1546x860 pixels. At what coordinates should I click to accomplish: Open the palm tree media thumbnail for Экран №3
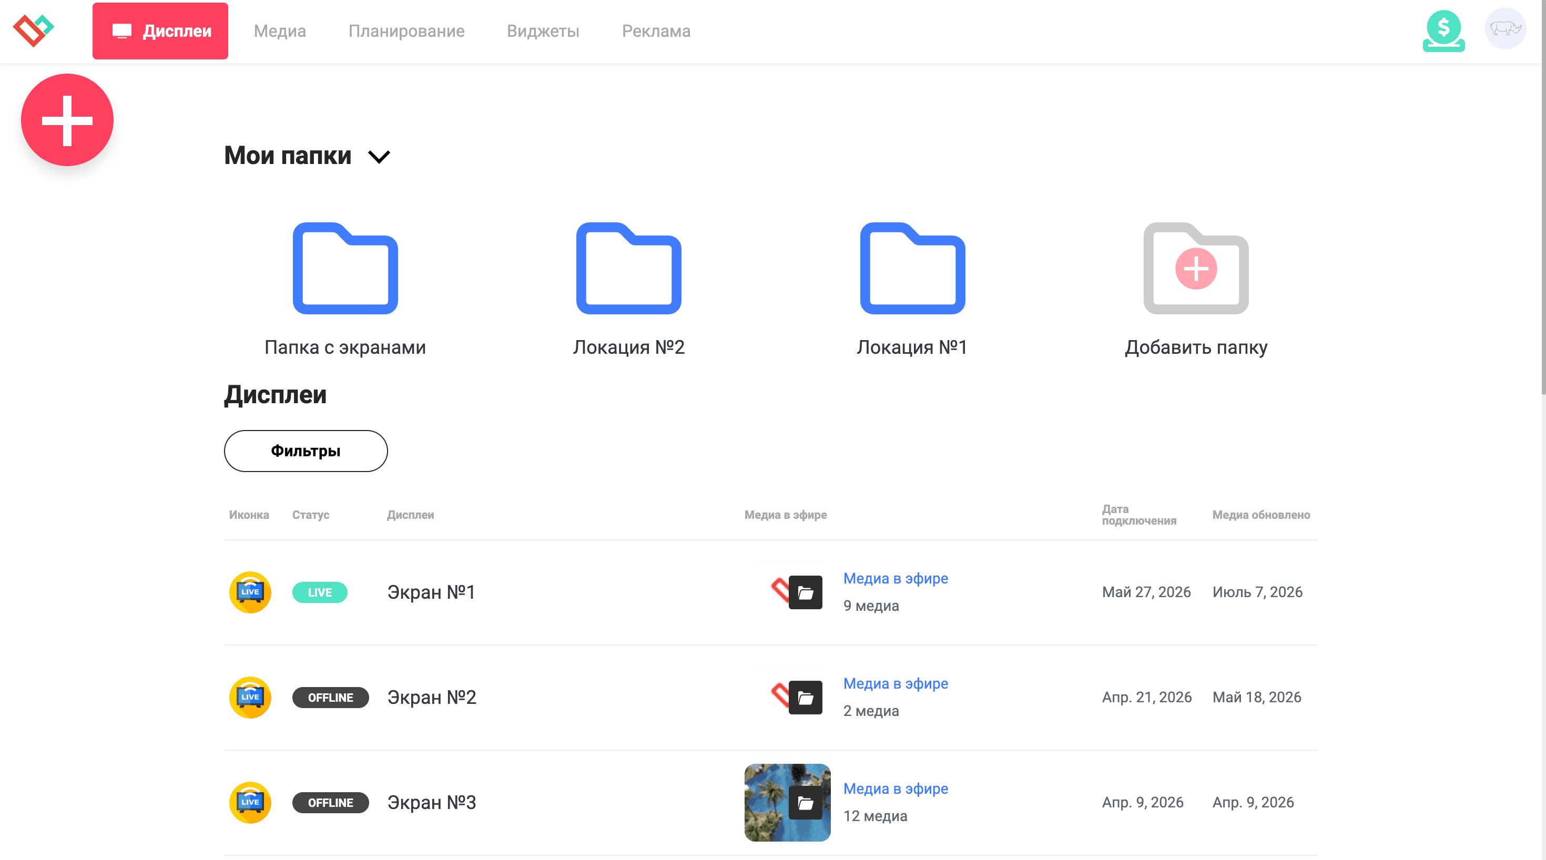(787, 802)
